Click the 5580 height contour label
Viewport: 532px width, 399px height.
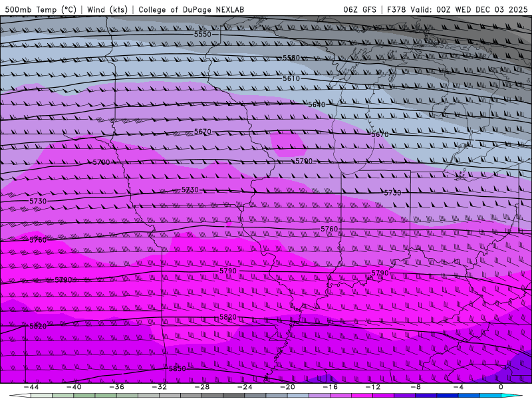(x=291, y=58)
